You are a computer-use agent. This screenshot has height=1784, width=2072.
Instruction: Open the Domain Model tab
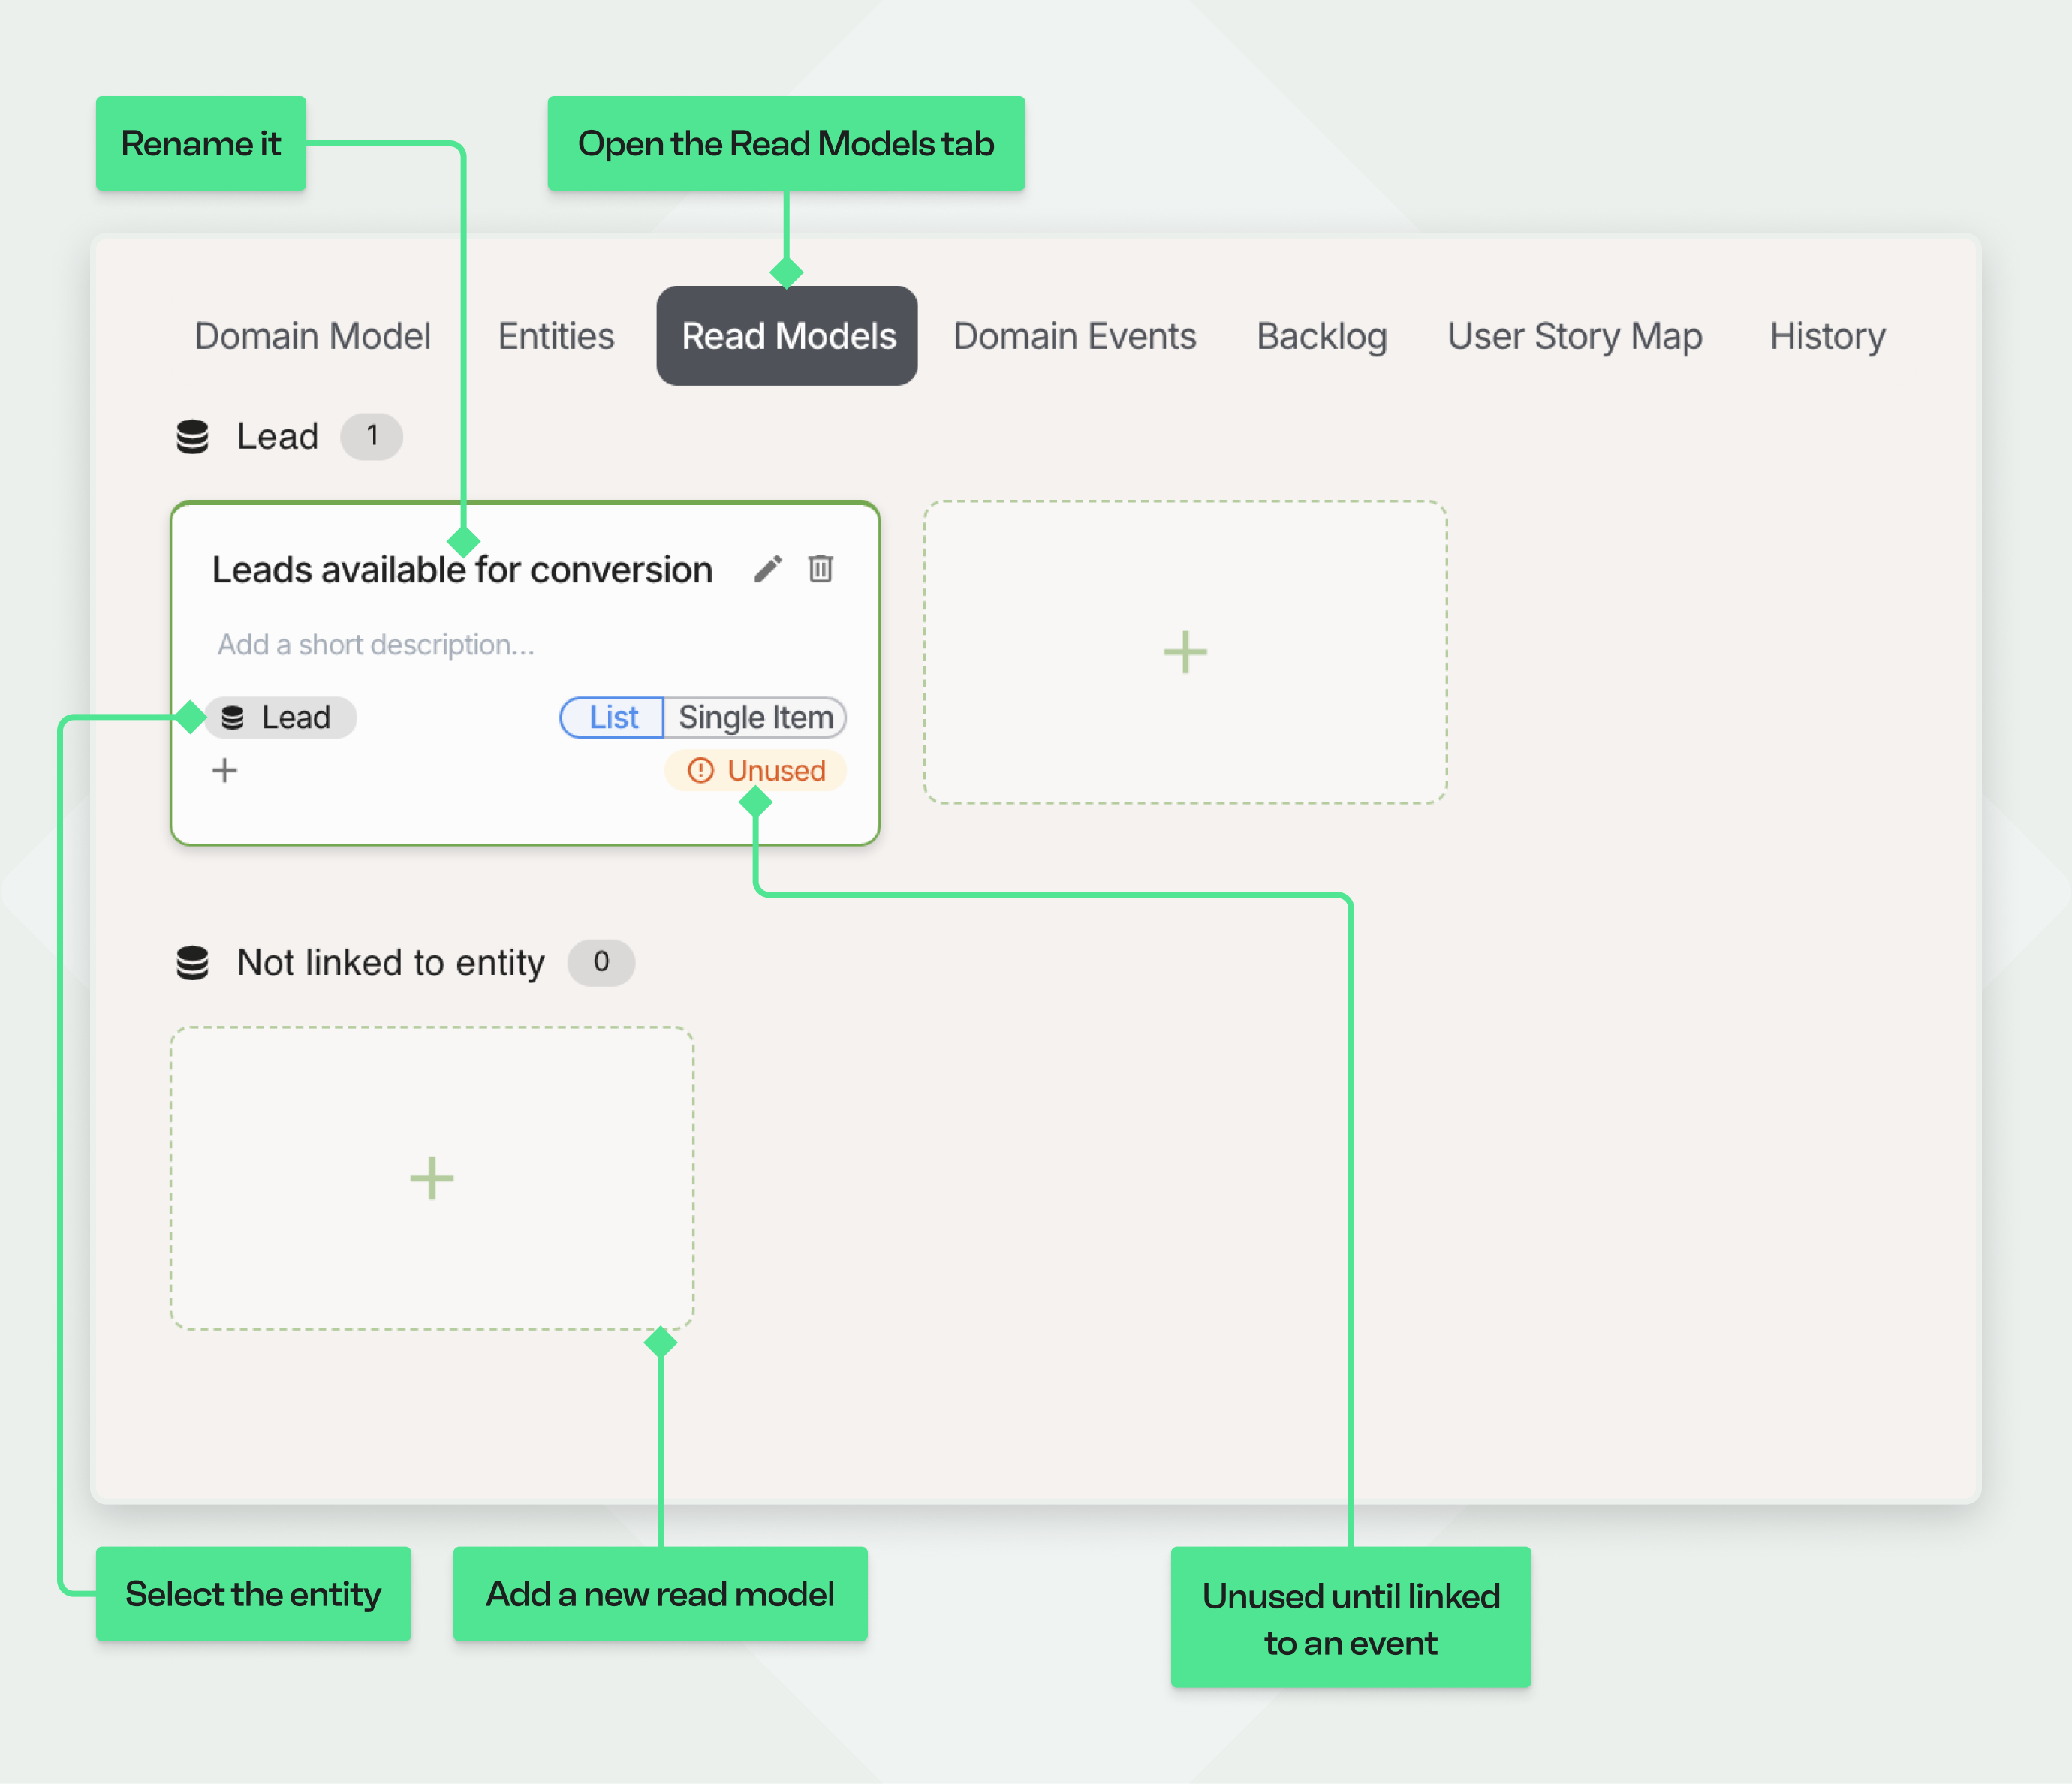coord(312,336)
